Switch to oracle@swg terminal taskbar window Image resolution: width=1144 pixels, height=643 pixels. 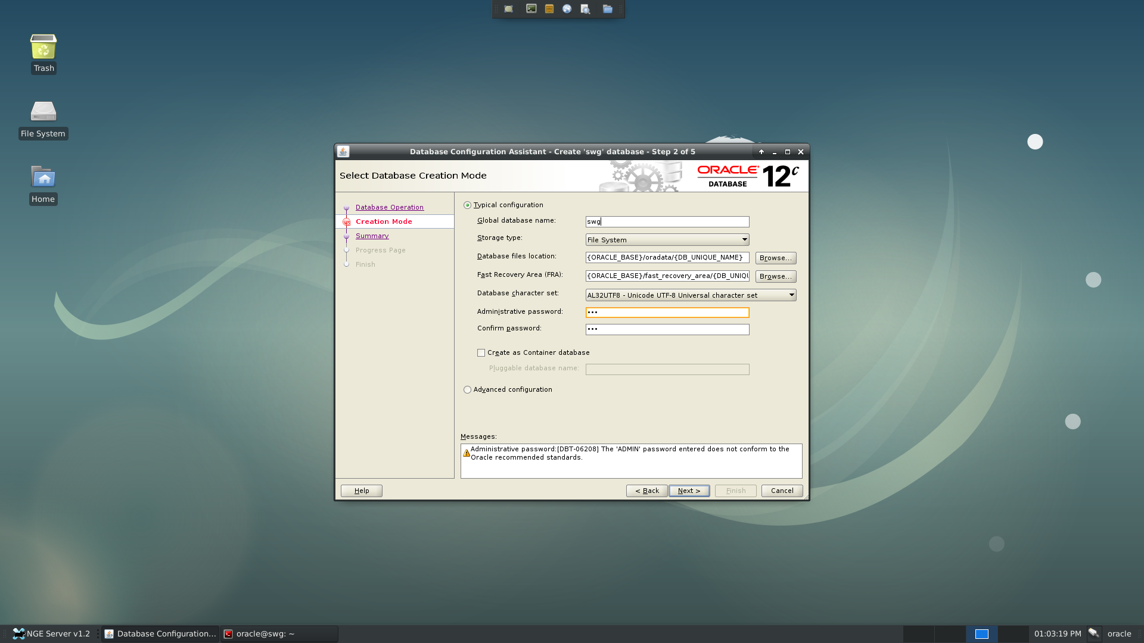pos(279,633)
